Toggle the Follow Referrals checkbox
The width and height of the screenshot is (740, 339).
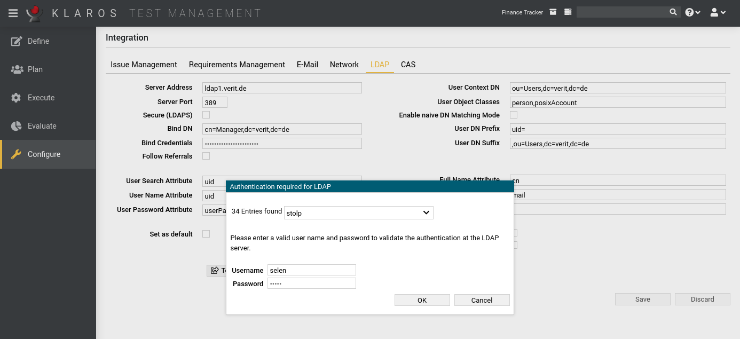tap(206, 156)
